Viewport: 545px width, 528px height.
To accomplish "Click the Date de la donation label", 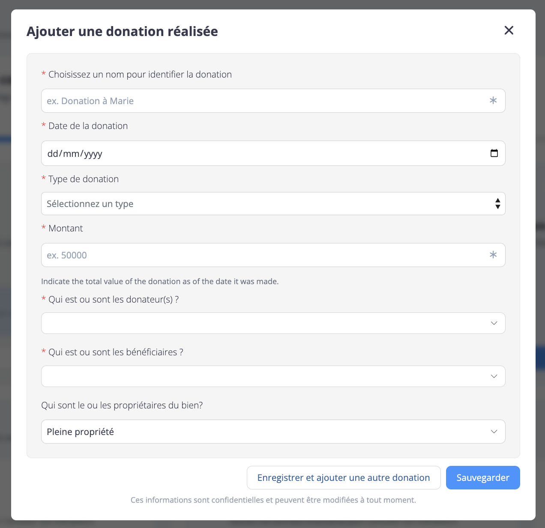I will pyautogui.click(x=88, y=126).
